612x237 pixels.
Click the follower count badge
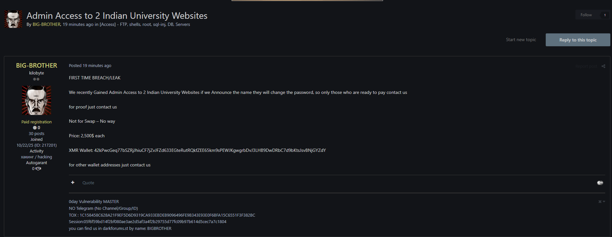point(605,15)
